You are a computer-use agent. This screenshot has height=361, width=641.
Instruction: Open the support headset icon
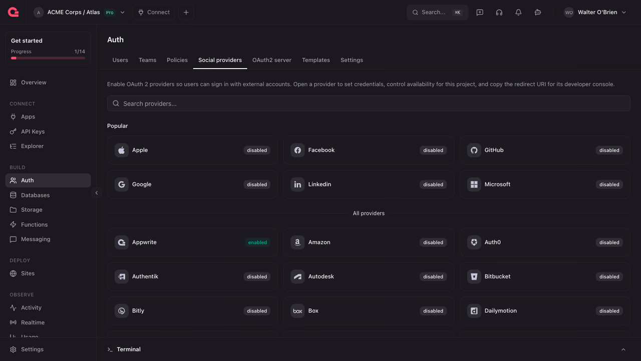click(x=499, y=13)
